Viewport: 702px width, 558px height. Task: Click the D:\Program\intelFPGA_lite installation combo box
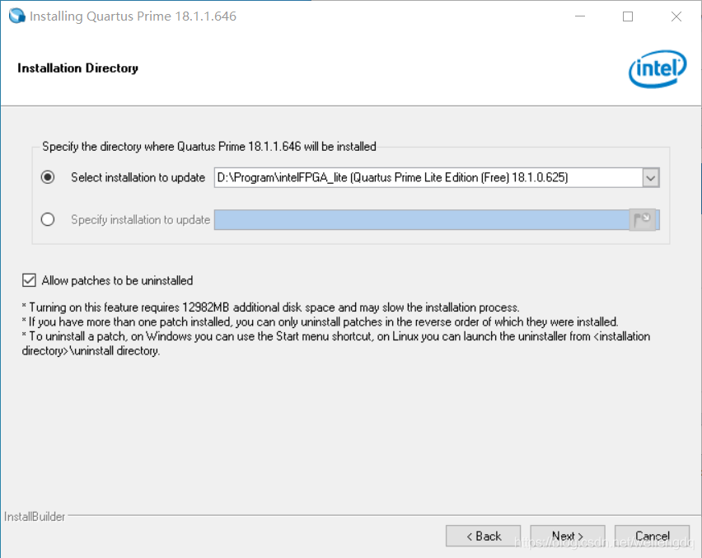[x=437, y=178]
